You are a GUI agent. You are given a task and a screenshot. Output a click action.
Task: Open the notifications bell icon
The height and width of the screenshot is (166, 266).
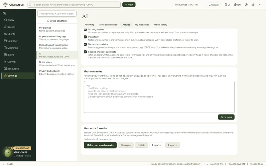point(226,5)
